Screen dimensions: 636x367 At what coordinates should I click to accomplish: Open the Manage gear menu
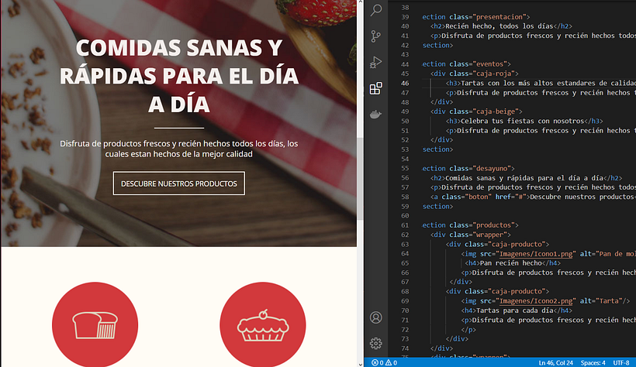click(376, 344)
